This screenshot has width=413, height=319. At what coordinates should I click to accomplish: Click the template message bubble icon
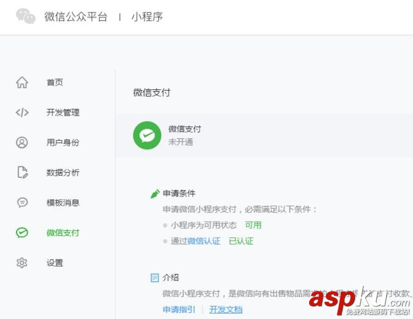(x=23, y=203)
